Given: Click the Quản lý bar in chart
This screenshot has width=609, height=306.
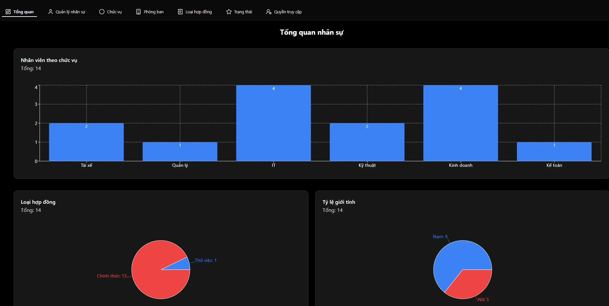Looking at the screenshot, I should (x=180, y=152).
